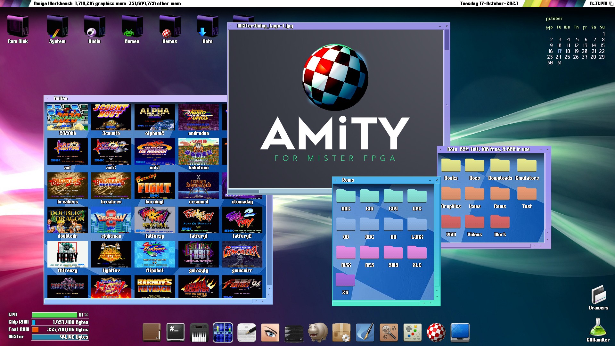Open the hippo icon in the dock

click(317, 332)
